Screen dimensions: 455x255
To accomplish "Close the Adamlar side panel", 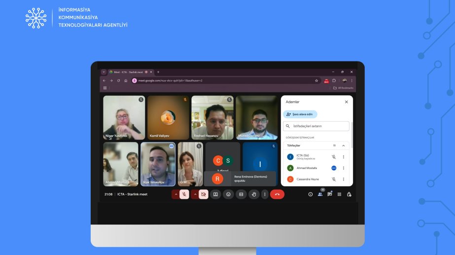I will pos(346,102).
